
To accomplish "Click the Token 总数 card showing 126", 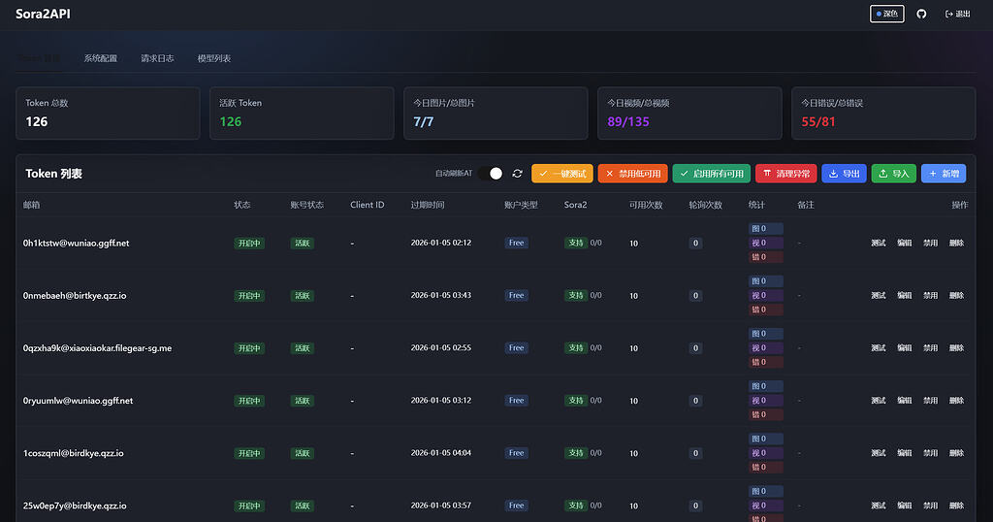I will coord(108,114).
